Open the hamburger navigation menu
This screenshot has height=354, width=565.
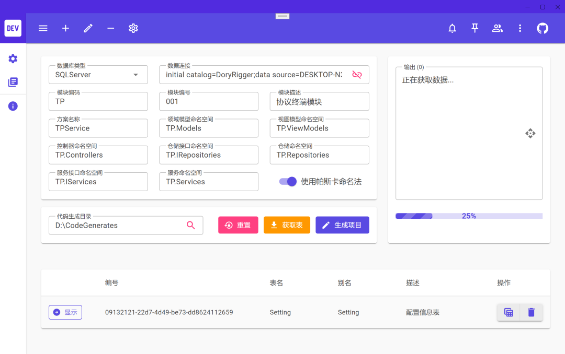(x=43, y=28)
